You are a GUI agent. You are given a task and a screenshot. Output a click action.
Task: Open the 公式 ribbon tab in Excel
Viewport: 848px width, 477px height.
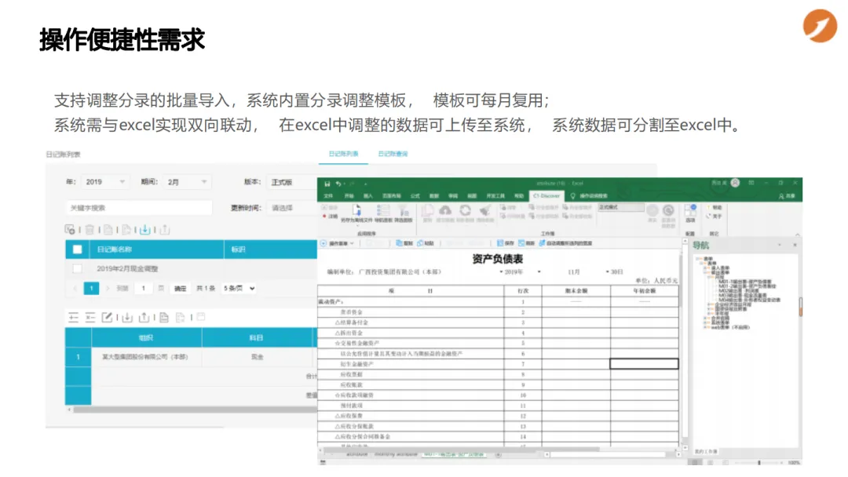tap(415, 196)
